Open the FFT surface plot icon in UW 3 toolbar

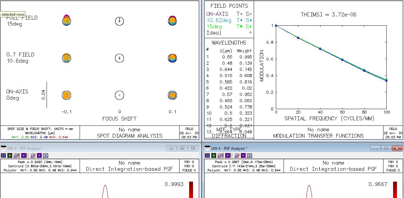[16, 156]
